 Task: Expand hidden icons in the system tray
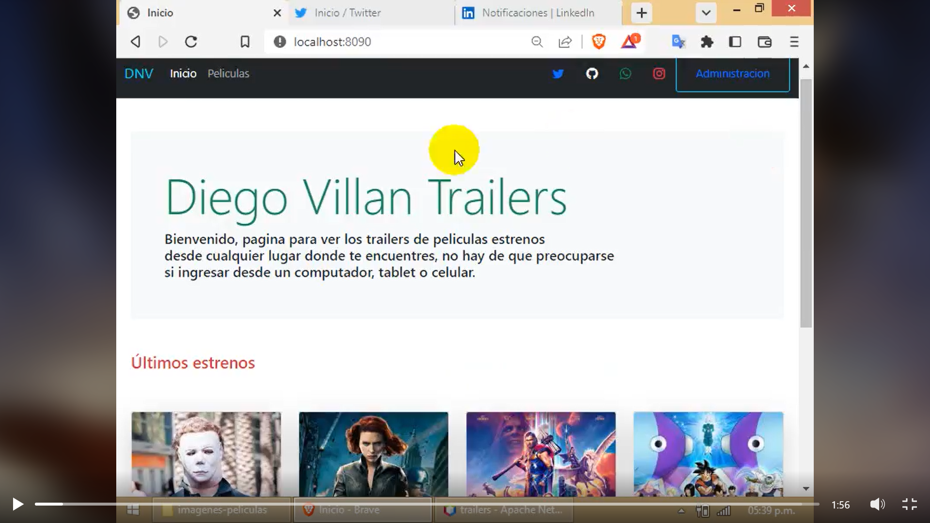coord(682,510)
